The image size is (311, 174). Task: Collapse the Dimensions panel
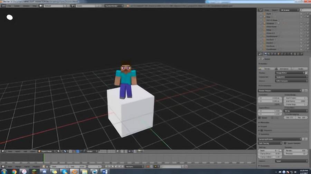click(265, 86)
